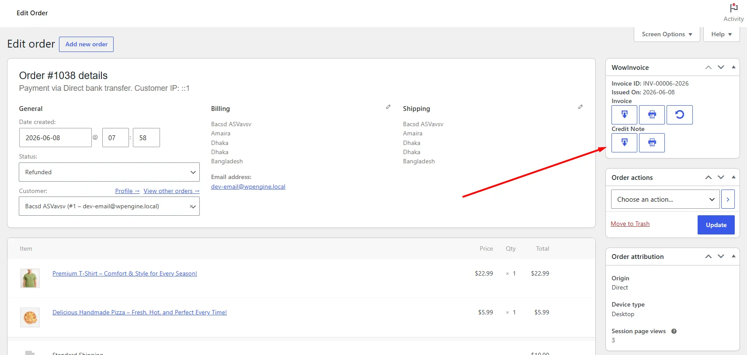The height and width of the screenshot is (355, 747).
Task: Click the Qty column header
Action: tap(511, 248)
